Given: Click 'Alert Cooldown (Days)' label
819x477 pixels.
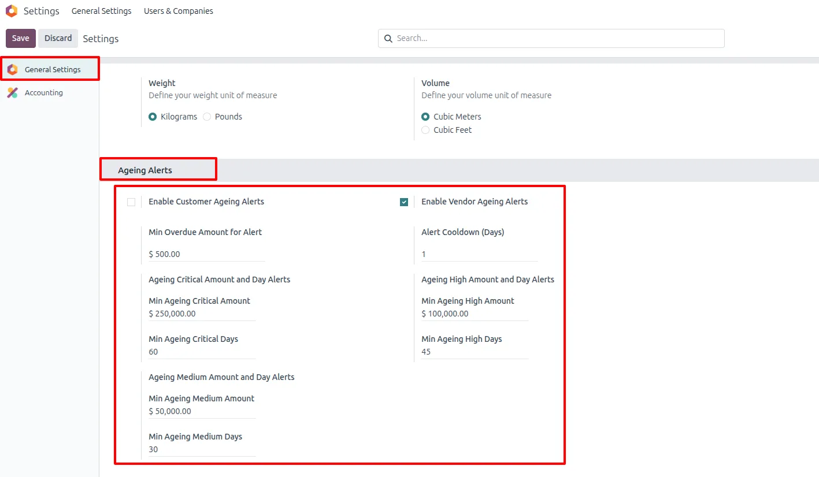Looking at the screenshot, I should [463, 232].
